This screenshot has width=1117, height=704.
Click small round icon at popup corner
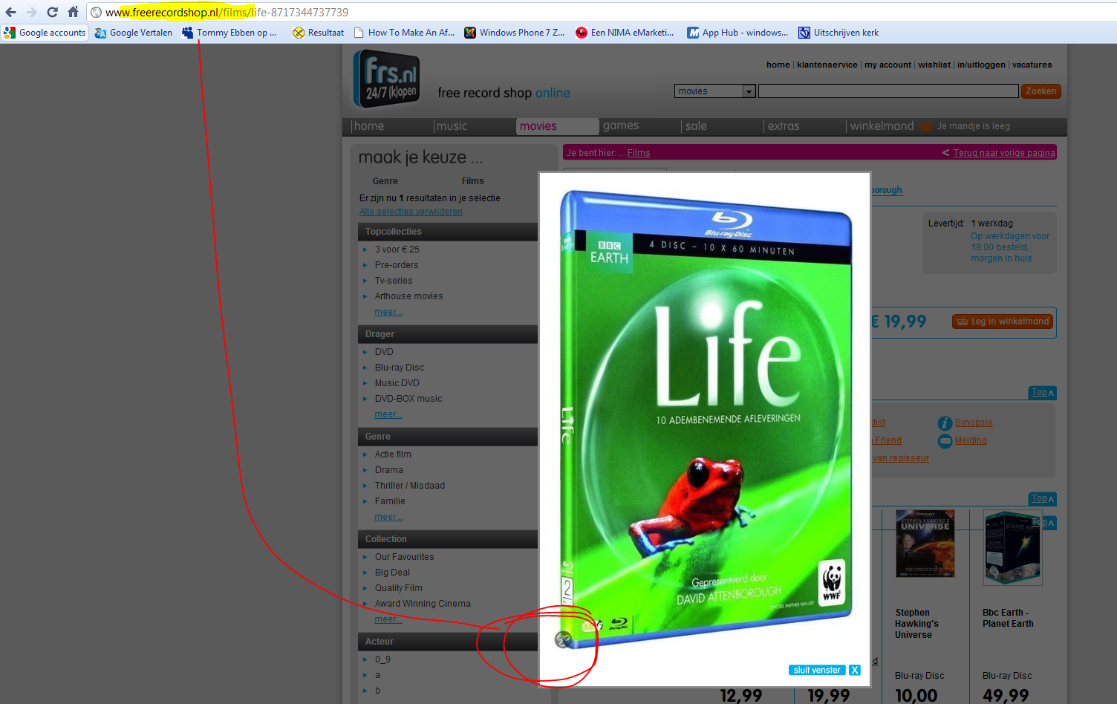click(563, 639)
